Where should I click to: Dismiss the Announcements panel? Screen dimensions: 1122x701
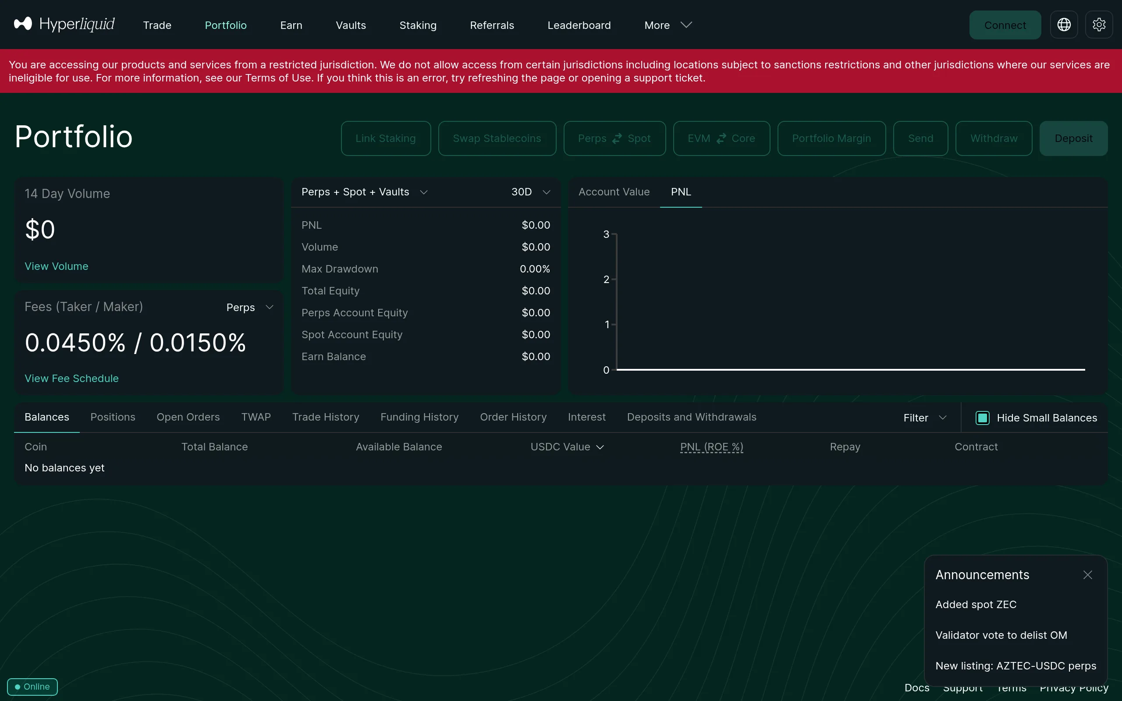tap(1088, 575)
